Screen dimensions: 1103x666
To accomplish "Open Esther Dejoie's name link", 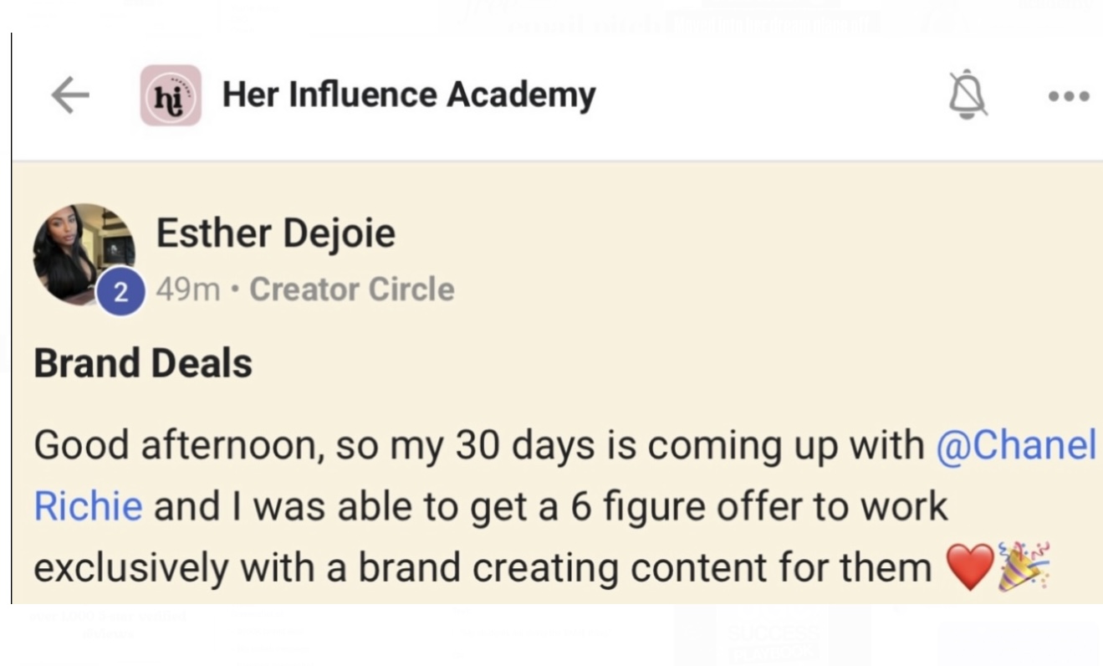I will pyautogui.click(x=275, y=232).
